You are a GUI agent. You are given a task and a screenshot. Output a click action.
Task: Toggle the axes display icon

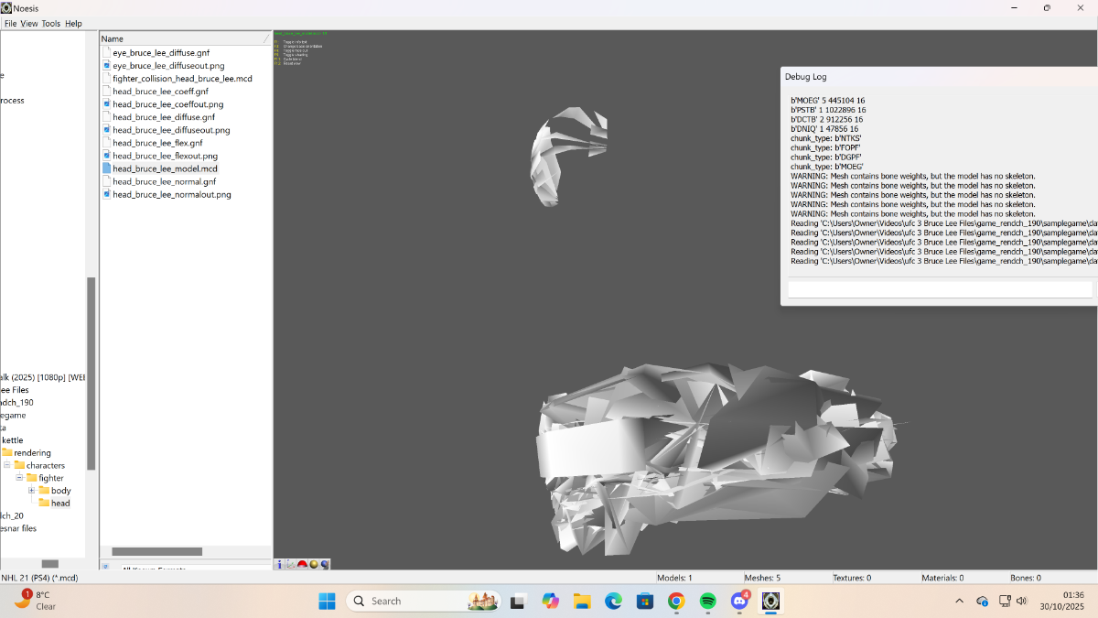click(x=291, y=565)
